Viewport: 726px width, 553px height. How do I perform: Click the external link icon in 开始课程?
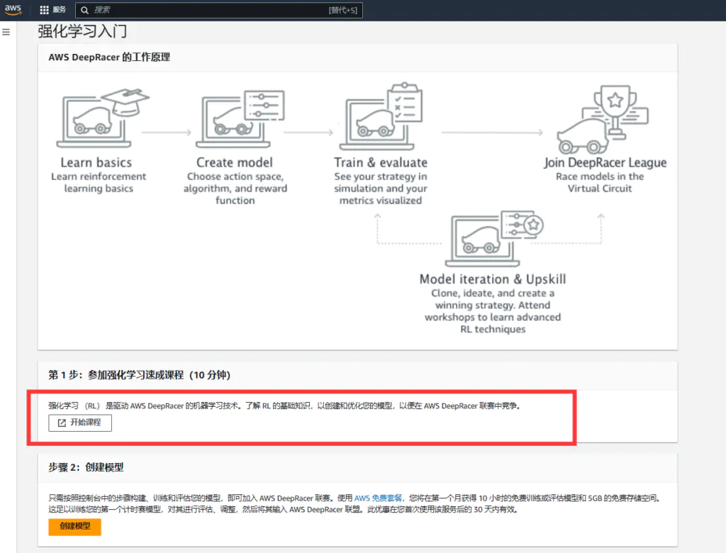62,423
